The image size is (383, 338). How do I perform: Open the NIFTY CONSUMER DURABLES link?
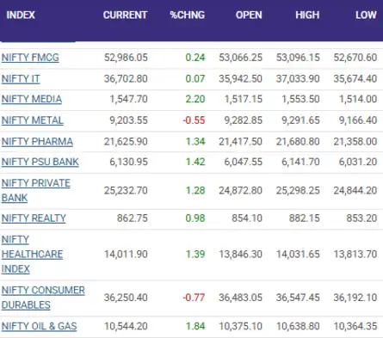point(43,298)
